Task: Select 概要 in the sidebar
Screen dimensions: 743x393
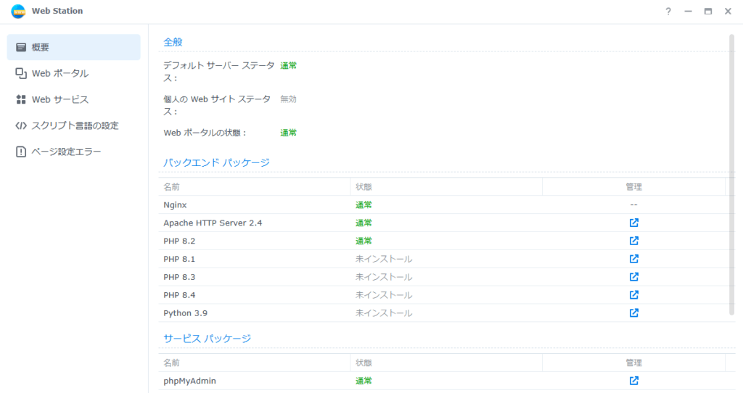Action: point(73,47)
